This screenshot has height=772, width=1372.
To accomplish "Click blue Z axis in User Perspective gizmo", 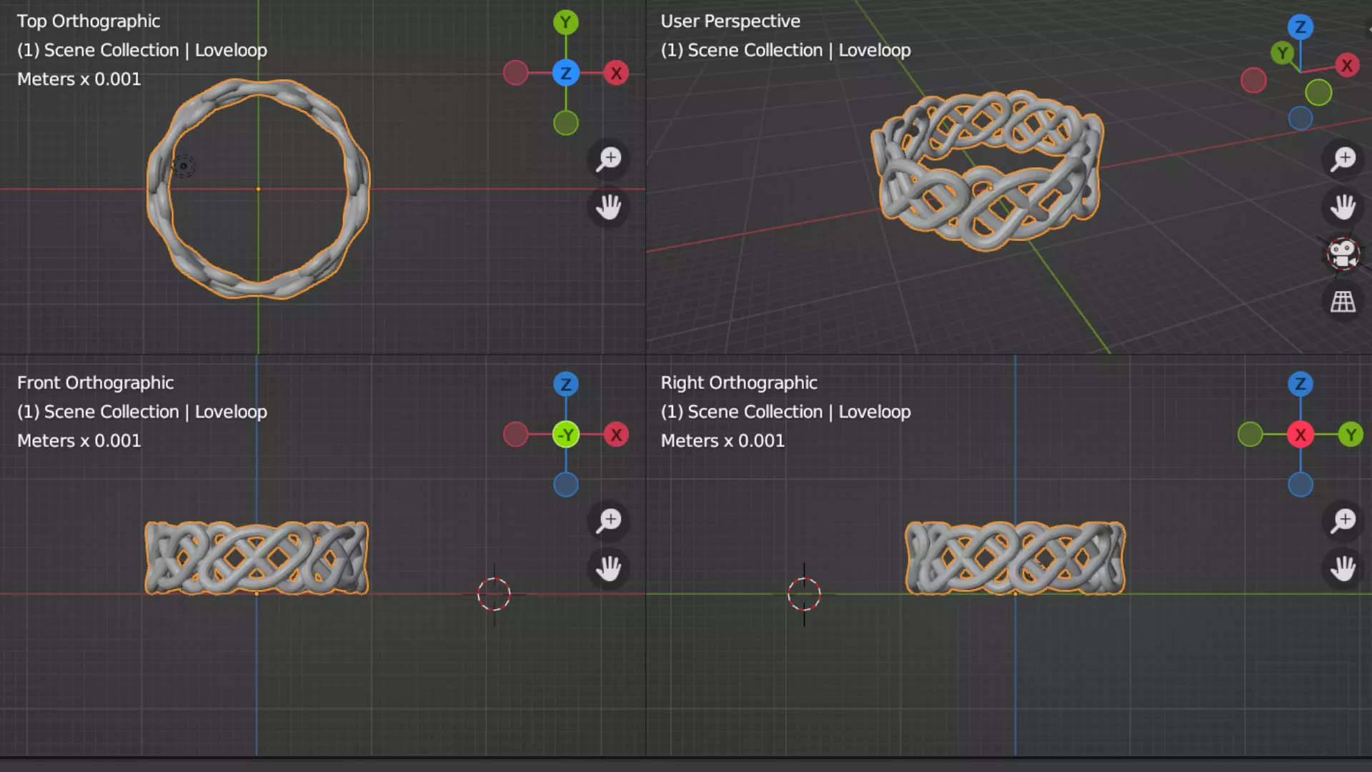I will 1300,28.
